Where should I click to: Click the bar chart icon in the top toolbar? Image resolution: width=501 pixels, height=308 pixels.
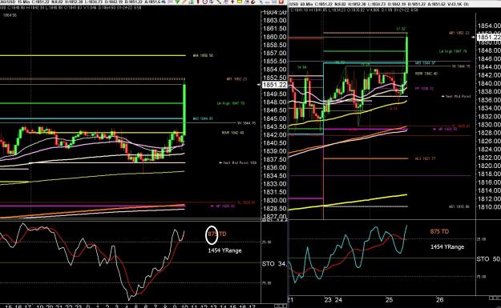coord(192,2)
